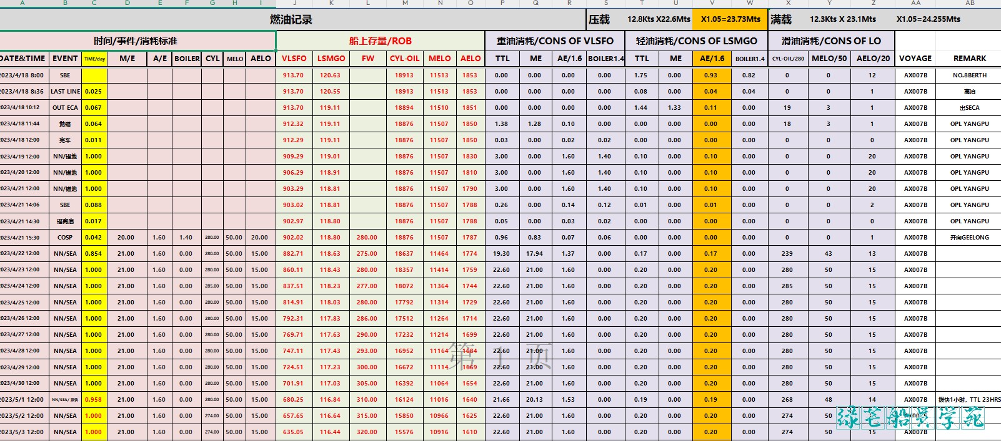The width and height of the screenshot is (1001, 441).
Task: Click the VOYAGE column header cell
Action: [x=915, y=59]
